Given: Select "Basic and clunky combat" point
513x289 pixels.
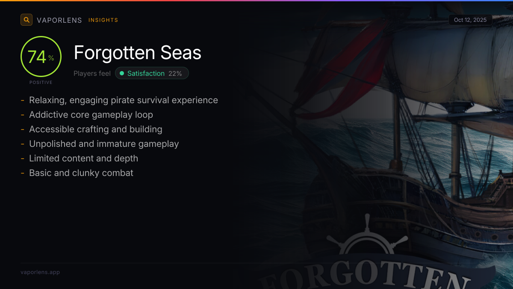Looking at the screenshot, I should [81, 173].
